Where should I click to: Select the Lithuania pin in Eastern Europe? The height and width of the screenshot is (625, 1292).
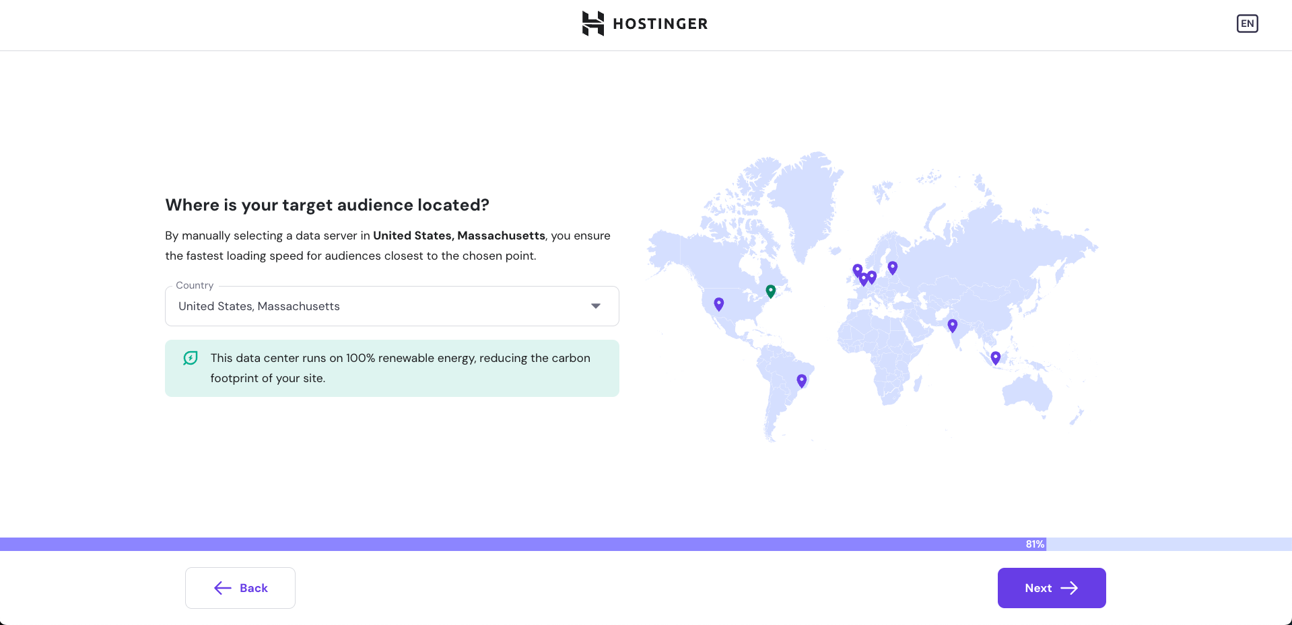tap(893, 267)
